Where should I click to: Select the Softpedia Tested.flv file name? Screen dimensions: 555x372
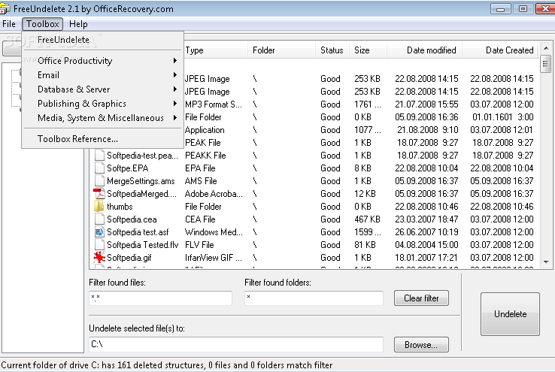[143, 245]
